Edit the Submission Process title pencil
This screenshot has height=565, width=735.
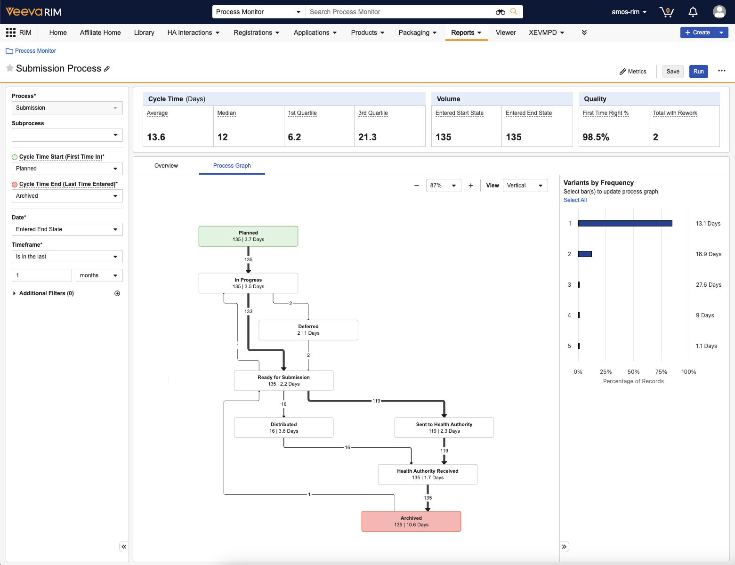(107, 69)
